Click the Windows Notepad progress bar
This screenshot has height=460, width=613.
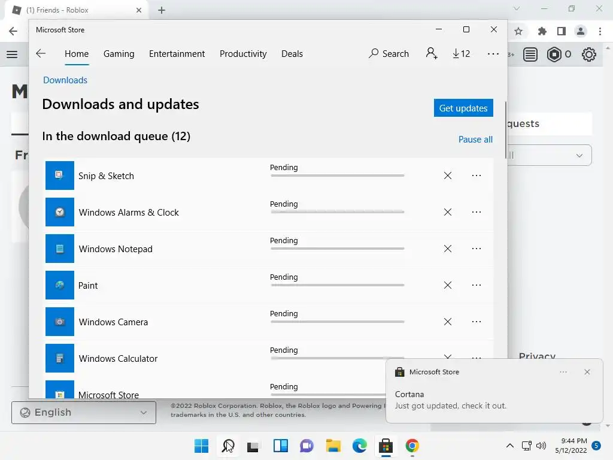[x=338, y=249]
